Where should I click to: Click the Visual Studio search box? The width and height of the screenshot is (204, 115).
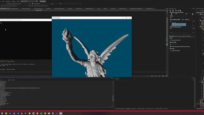point(29,1)
